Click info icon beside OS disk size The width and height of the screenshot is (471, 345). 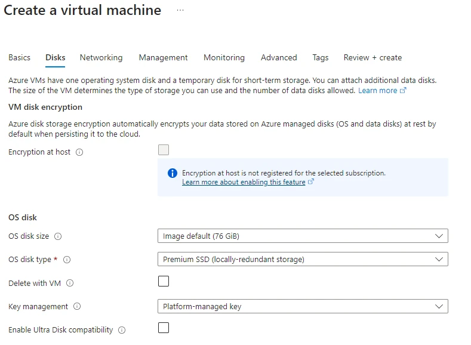pyautogui.click(x=58, y=236)
